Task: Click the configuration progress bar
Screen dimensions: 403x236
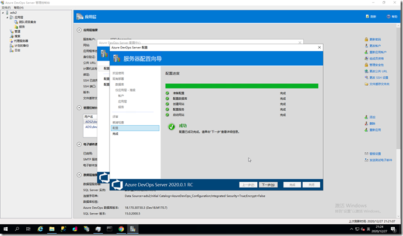Action: pos(241,86)
